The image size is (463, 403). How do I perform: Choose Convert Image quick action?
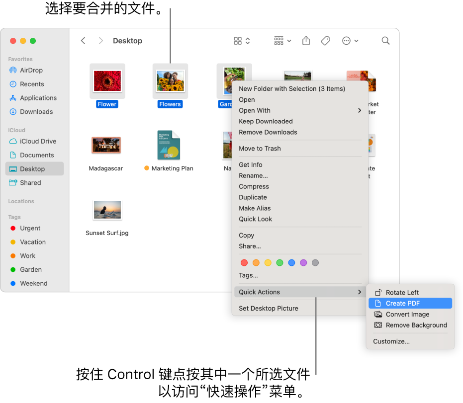point(410,315)
